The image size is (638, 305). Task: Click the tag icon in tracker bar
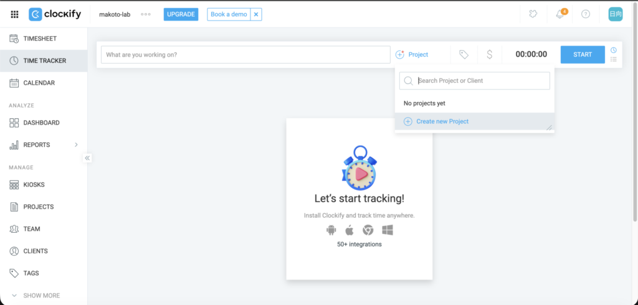(x=464, y=55)
